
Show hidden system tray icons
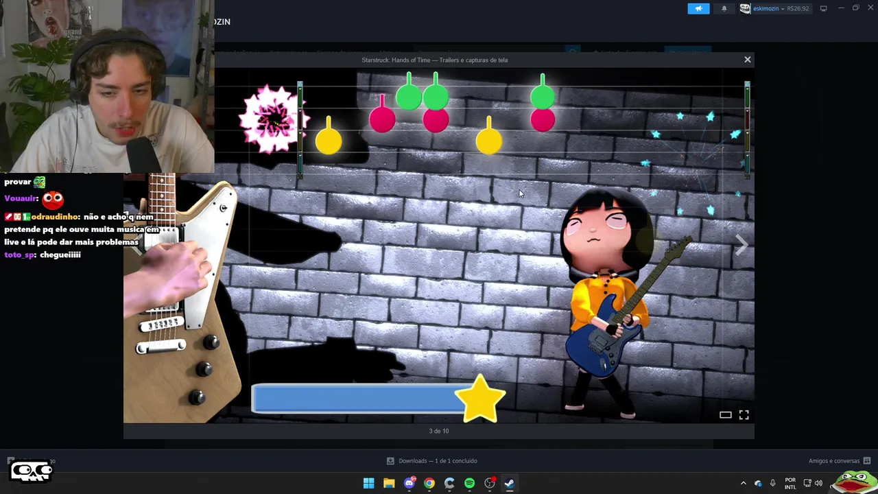(x=743, y=483)
